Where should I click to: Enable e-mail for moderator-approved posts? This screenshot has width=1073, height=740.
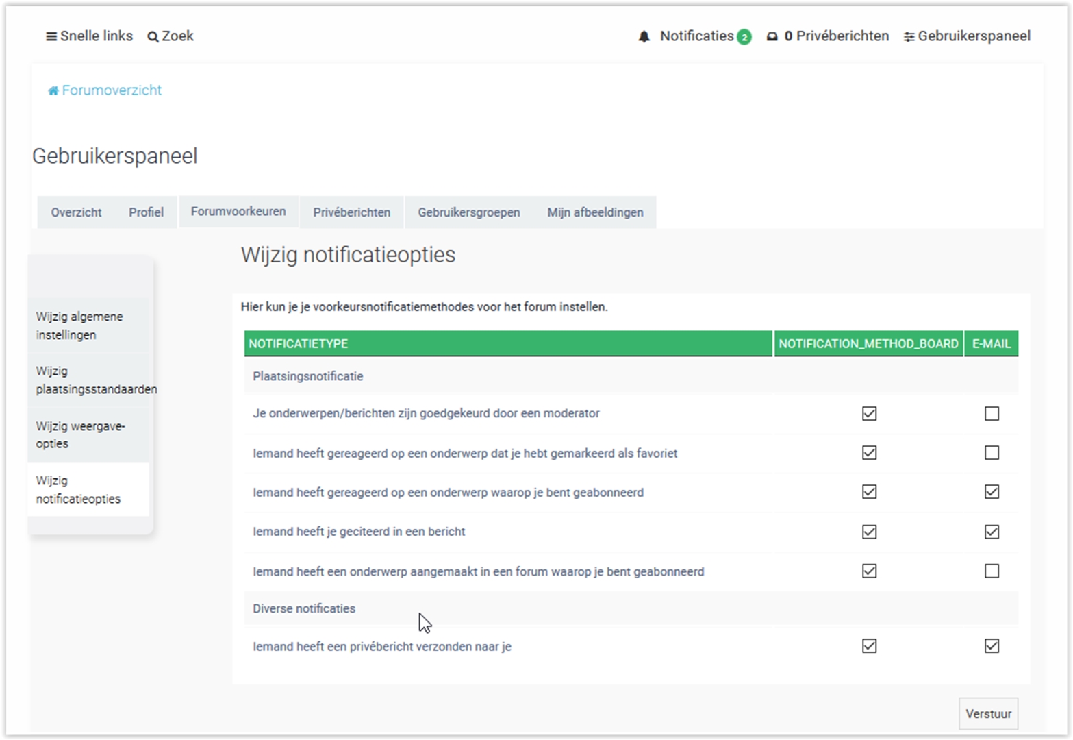pos(991,414)
